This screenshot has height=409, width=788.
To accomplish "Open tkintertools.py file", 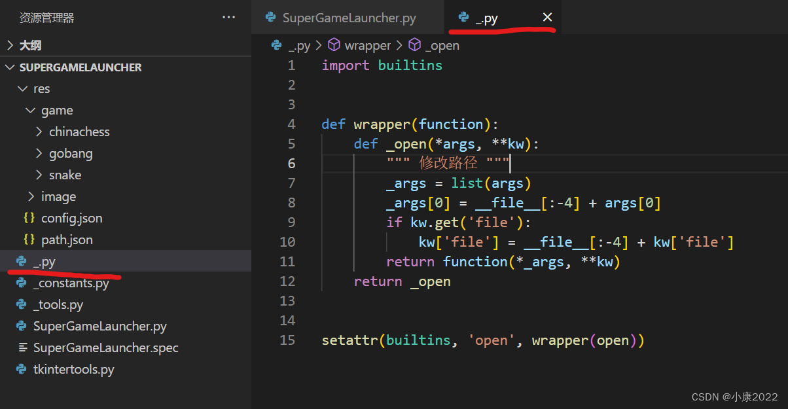I will tap(126, 369).
